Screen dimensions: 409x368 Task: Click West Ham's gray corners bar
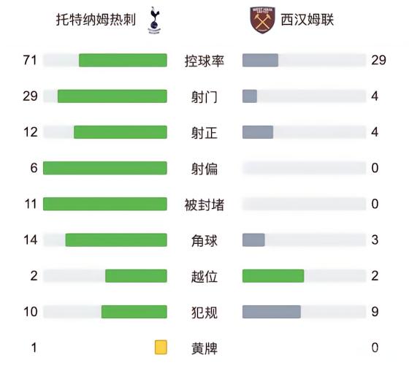[x=253, y=240]
